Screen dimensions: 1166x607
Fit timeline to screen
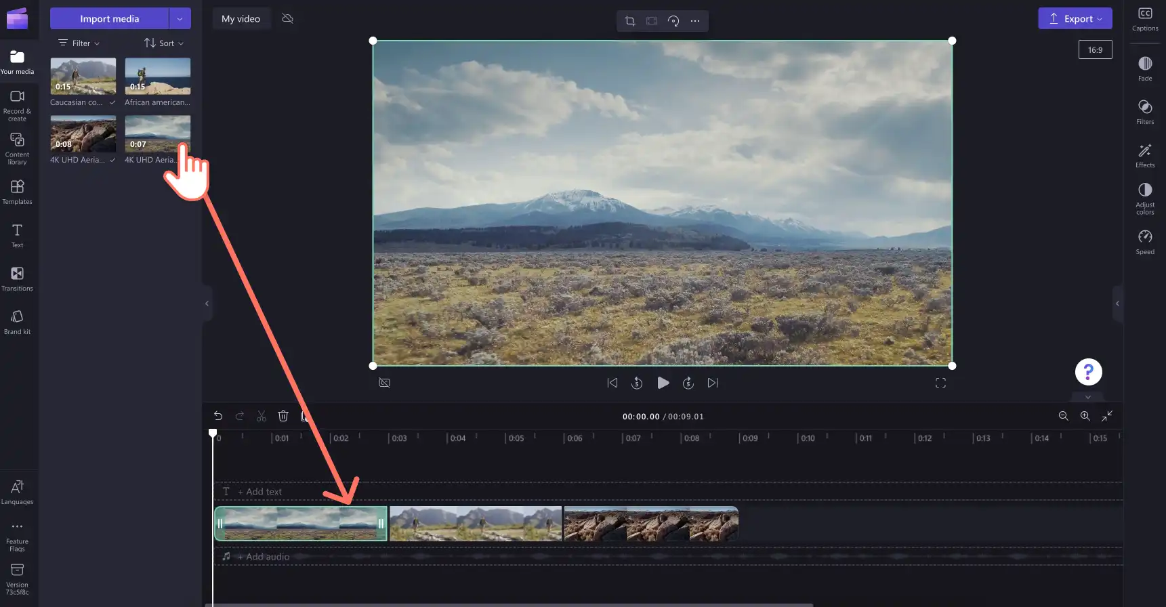(1107, 416)
